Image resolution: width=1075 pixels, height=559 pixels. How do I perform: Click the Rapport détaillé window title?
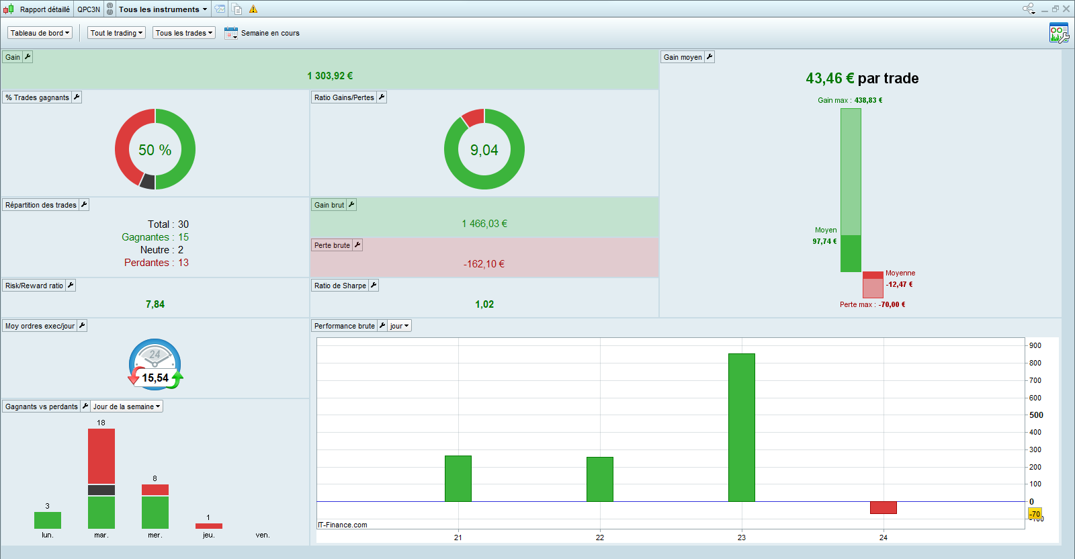tap(44, 9)
